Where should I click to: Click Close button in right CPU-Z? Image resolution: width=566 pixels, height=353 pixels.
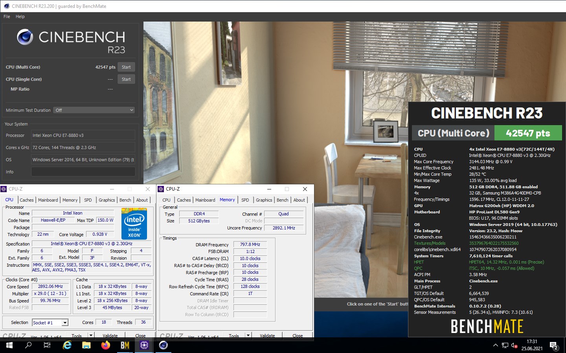(x=298, y=336)
